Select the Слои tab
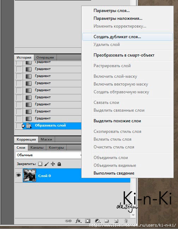The width and height of the screenshot is (178, 229). [21, 147]
